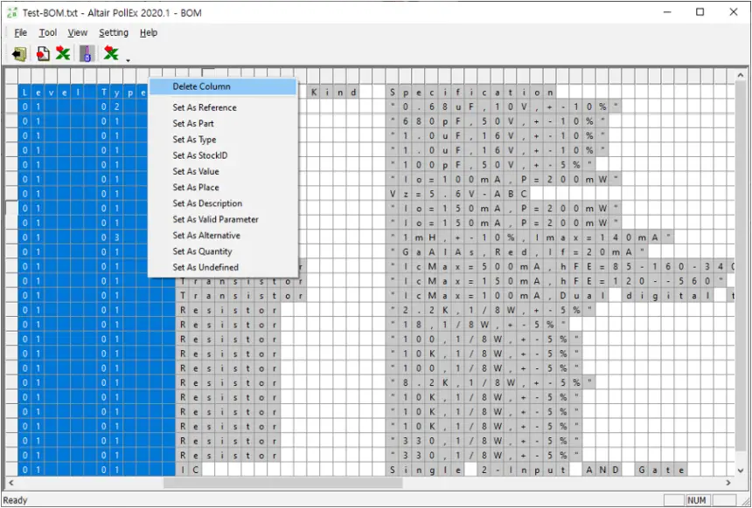Toggle the column delimiter ruler tool
This screenshot has height=508, width=752.
tap(87, 53)
